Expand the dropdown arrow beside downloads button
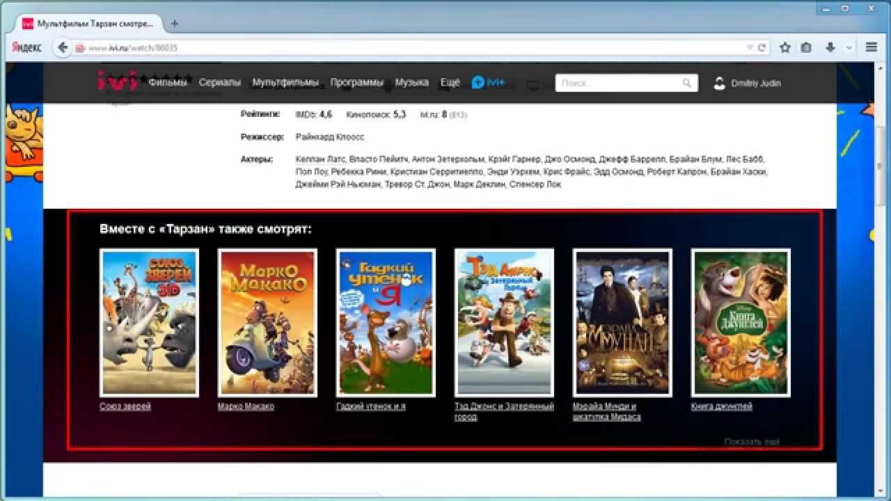The width and height of the screenshot is (891, 501). point(849,48)
